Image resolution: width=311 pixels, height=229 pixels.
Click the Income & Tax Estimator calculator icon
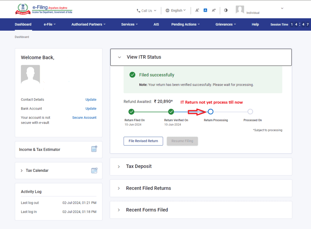point(94,149)
